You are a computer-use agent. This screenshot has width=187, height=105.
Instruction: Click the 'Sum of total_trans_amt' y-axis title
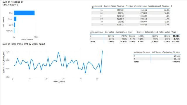click(4, 62)
